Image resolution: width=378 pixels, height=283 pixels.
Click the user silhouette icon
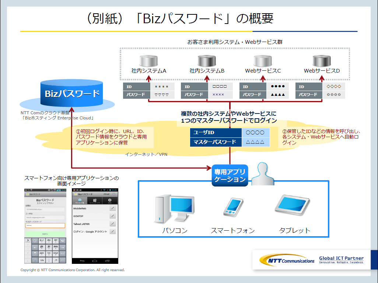coord(263,174)
